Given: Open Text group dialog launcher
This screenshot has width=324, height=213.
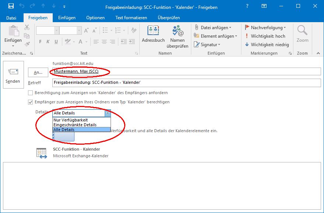Looking at the screenshot, I should click(137, 54).
